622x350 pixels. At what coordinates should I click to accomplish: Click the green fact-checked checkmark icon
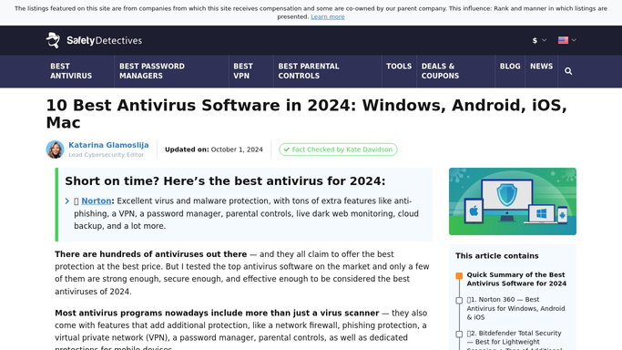tap(286, 149)
